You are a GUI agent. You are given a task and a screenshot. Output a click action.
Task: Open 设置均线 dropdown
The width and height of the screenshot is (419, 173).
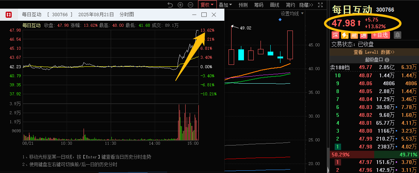point(292,14)
